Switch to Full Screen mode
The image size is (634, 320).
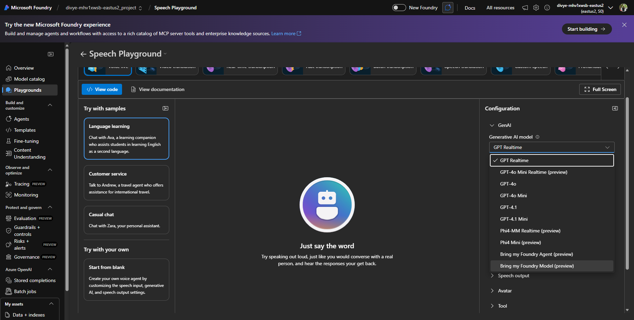click(x=600, y=89)
